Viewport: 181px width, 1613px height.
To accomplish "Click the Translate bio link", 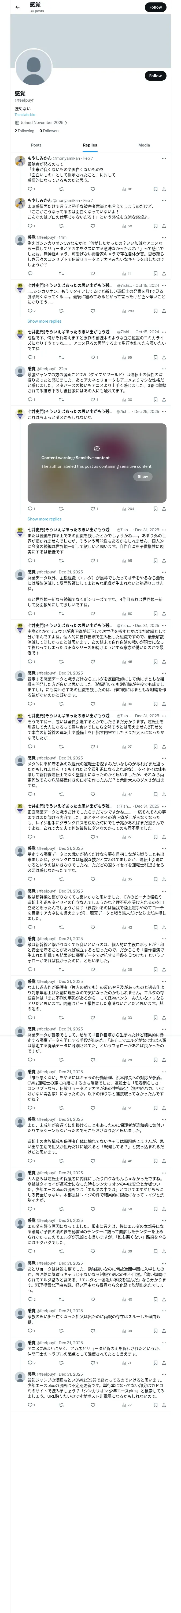I will tap(25, 115).
